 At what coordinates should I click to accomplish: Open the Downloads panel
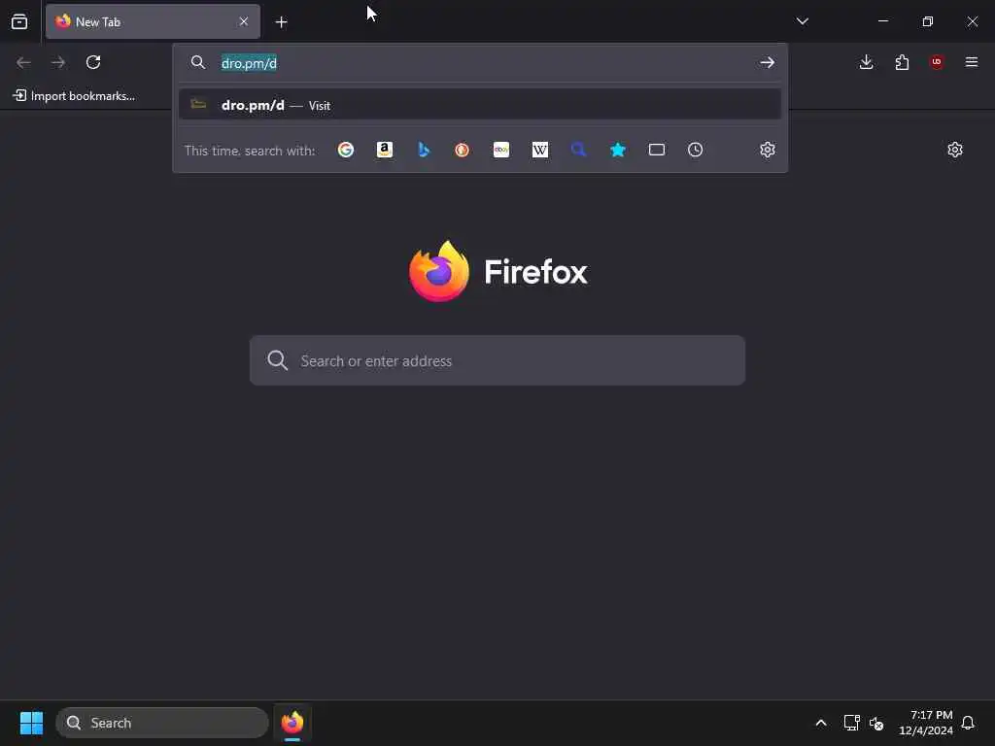pos(866,62)
